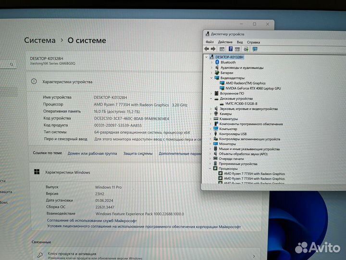346x260 pixels.
Task: Click the Back arrow in Device Manager toolbar
Action: coord(207,49)
